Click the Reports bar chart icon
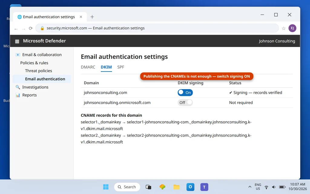This screenshot has width=310, height=194. coord(18,95)
